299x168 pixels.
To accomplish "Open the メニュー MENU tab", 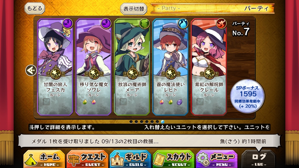I will click(x=217, y=159).
